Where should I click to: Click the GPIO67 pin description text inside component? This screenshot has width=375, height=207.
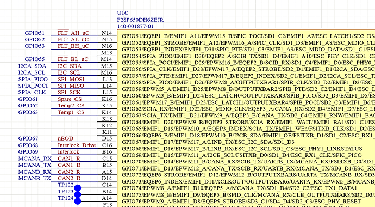coord(208,142)
